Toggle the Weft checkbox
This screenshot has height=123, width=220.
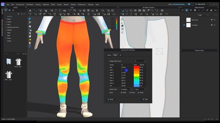(x=121, y=93)
